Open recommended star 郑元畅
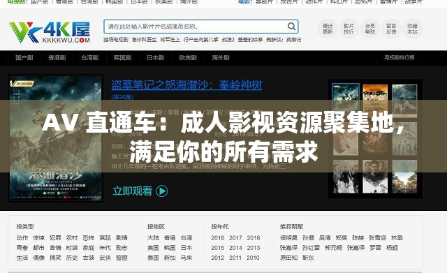This screenshot has height=273, width=447. click(x=333, y=248)
